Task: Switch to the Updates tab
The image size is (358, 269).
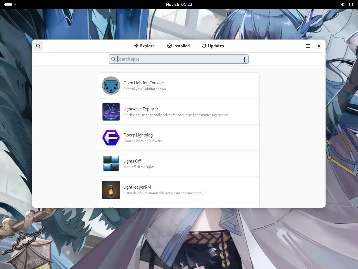Action: [213, 46]
